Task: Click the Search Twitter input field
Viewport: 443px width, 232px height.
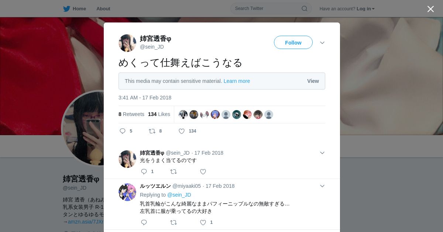Action: pos(267,8)
